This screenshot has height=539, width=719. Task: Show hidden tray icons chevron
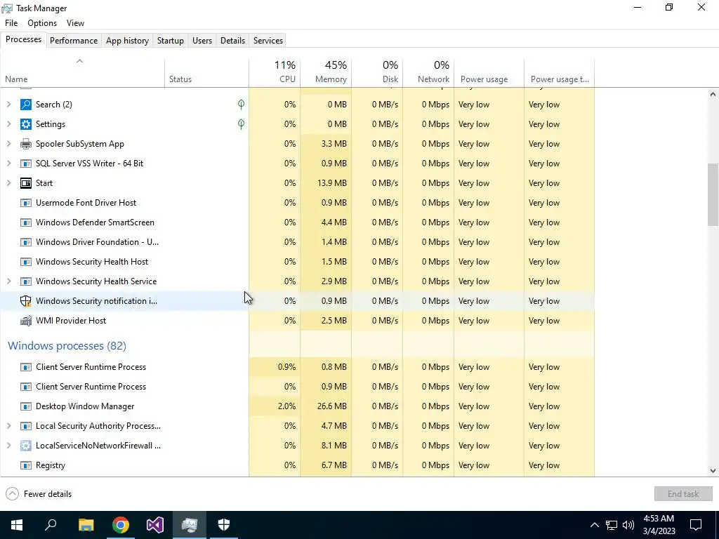click(x=594, y=525)
